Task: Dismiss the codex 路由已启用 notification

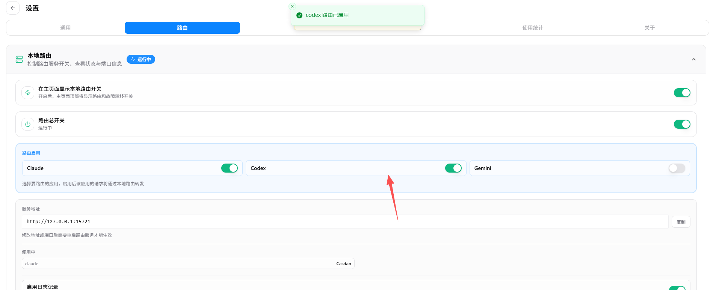Action: (x=292, y=6)
